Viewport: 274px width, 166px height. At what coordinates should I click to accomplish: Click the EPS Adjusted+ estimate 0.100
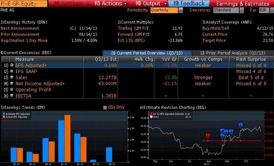point(111,65)
